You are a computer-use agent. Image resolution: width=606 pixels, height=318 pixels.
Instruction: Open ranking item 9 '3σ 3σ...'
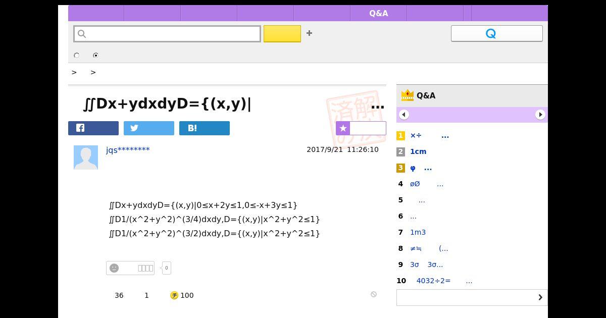coord(426,264)
